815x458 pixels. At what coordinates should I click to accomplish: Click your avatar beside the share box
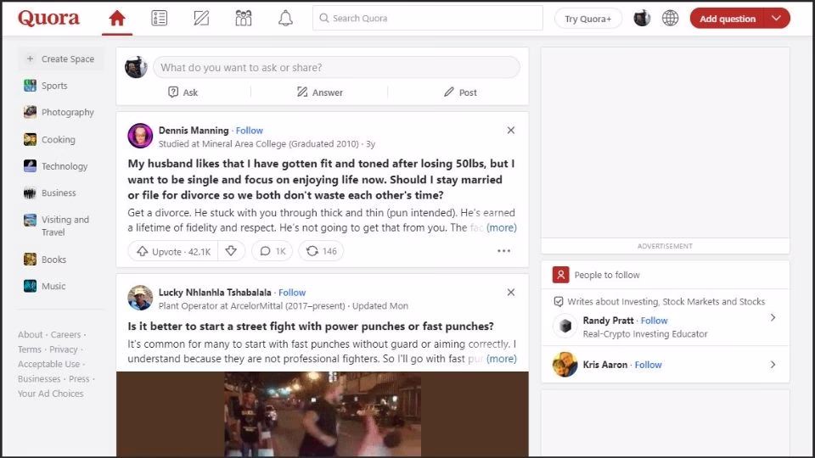136,68
